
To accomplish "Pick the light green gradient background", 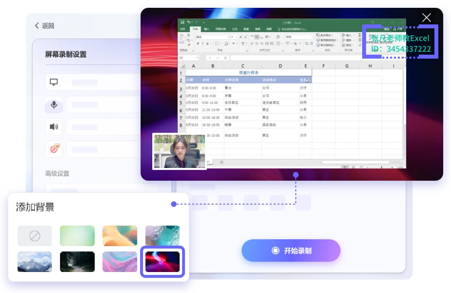I will point(77,236).
